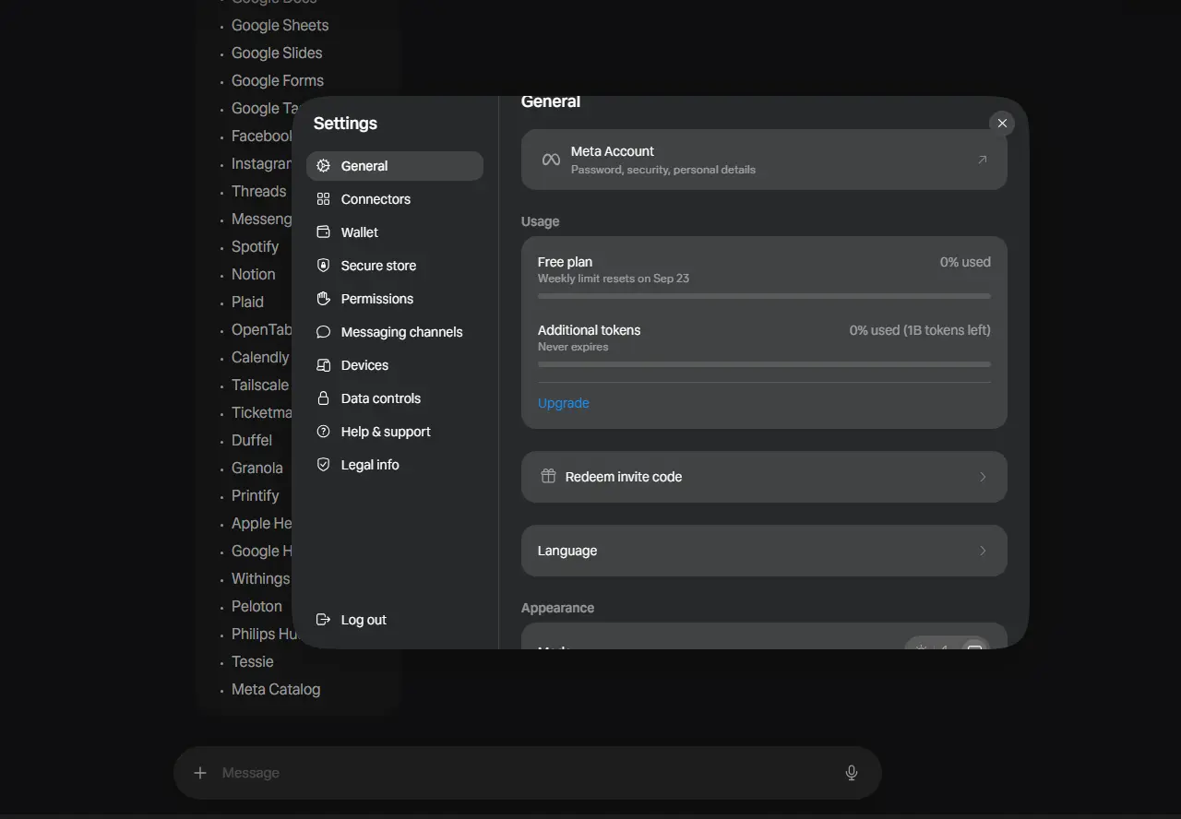Click the Permissions hand icon
1181x819 pixels.
click(323, 299)
